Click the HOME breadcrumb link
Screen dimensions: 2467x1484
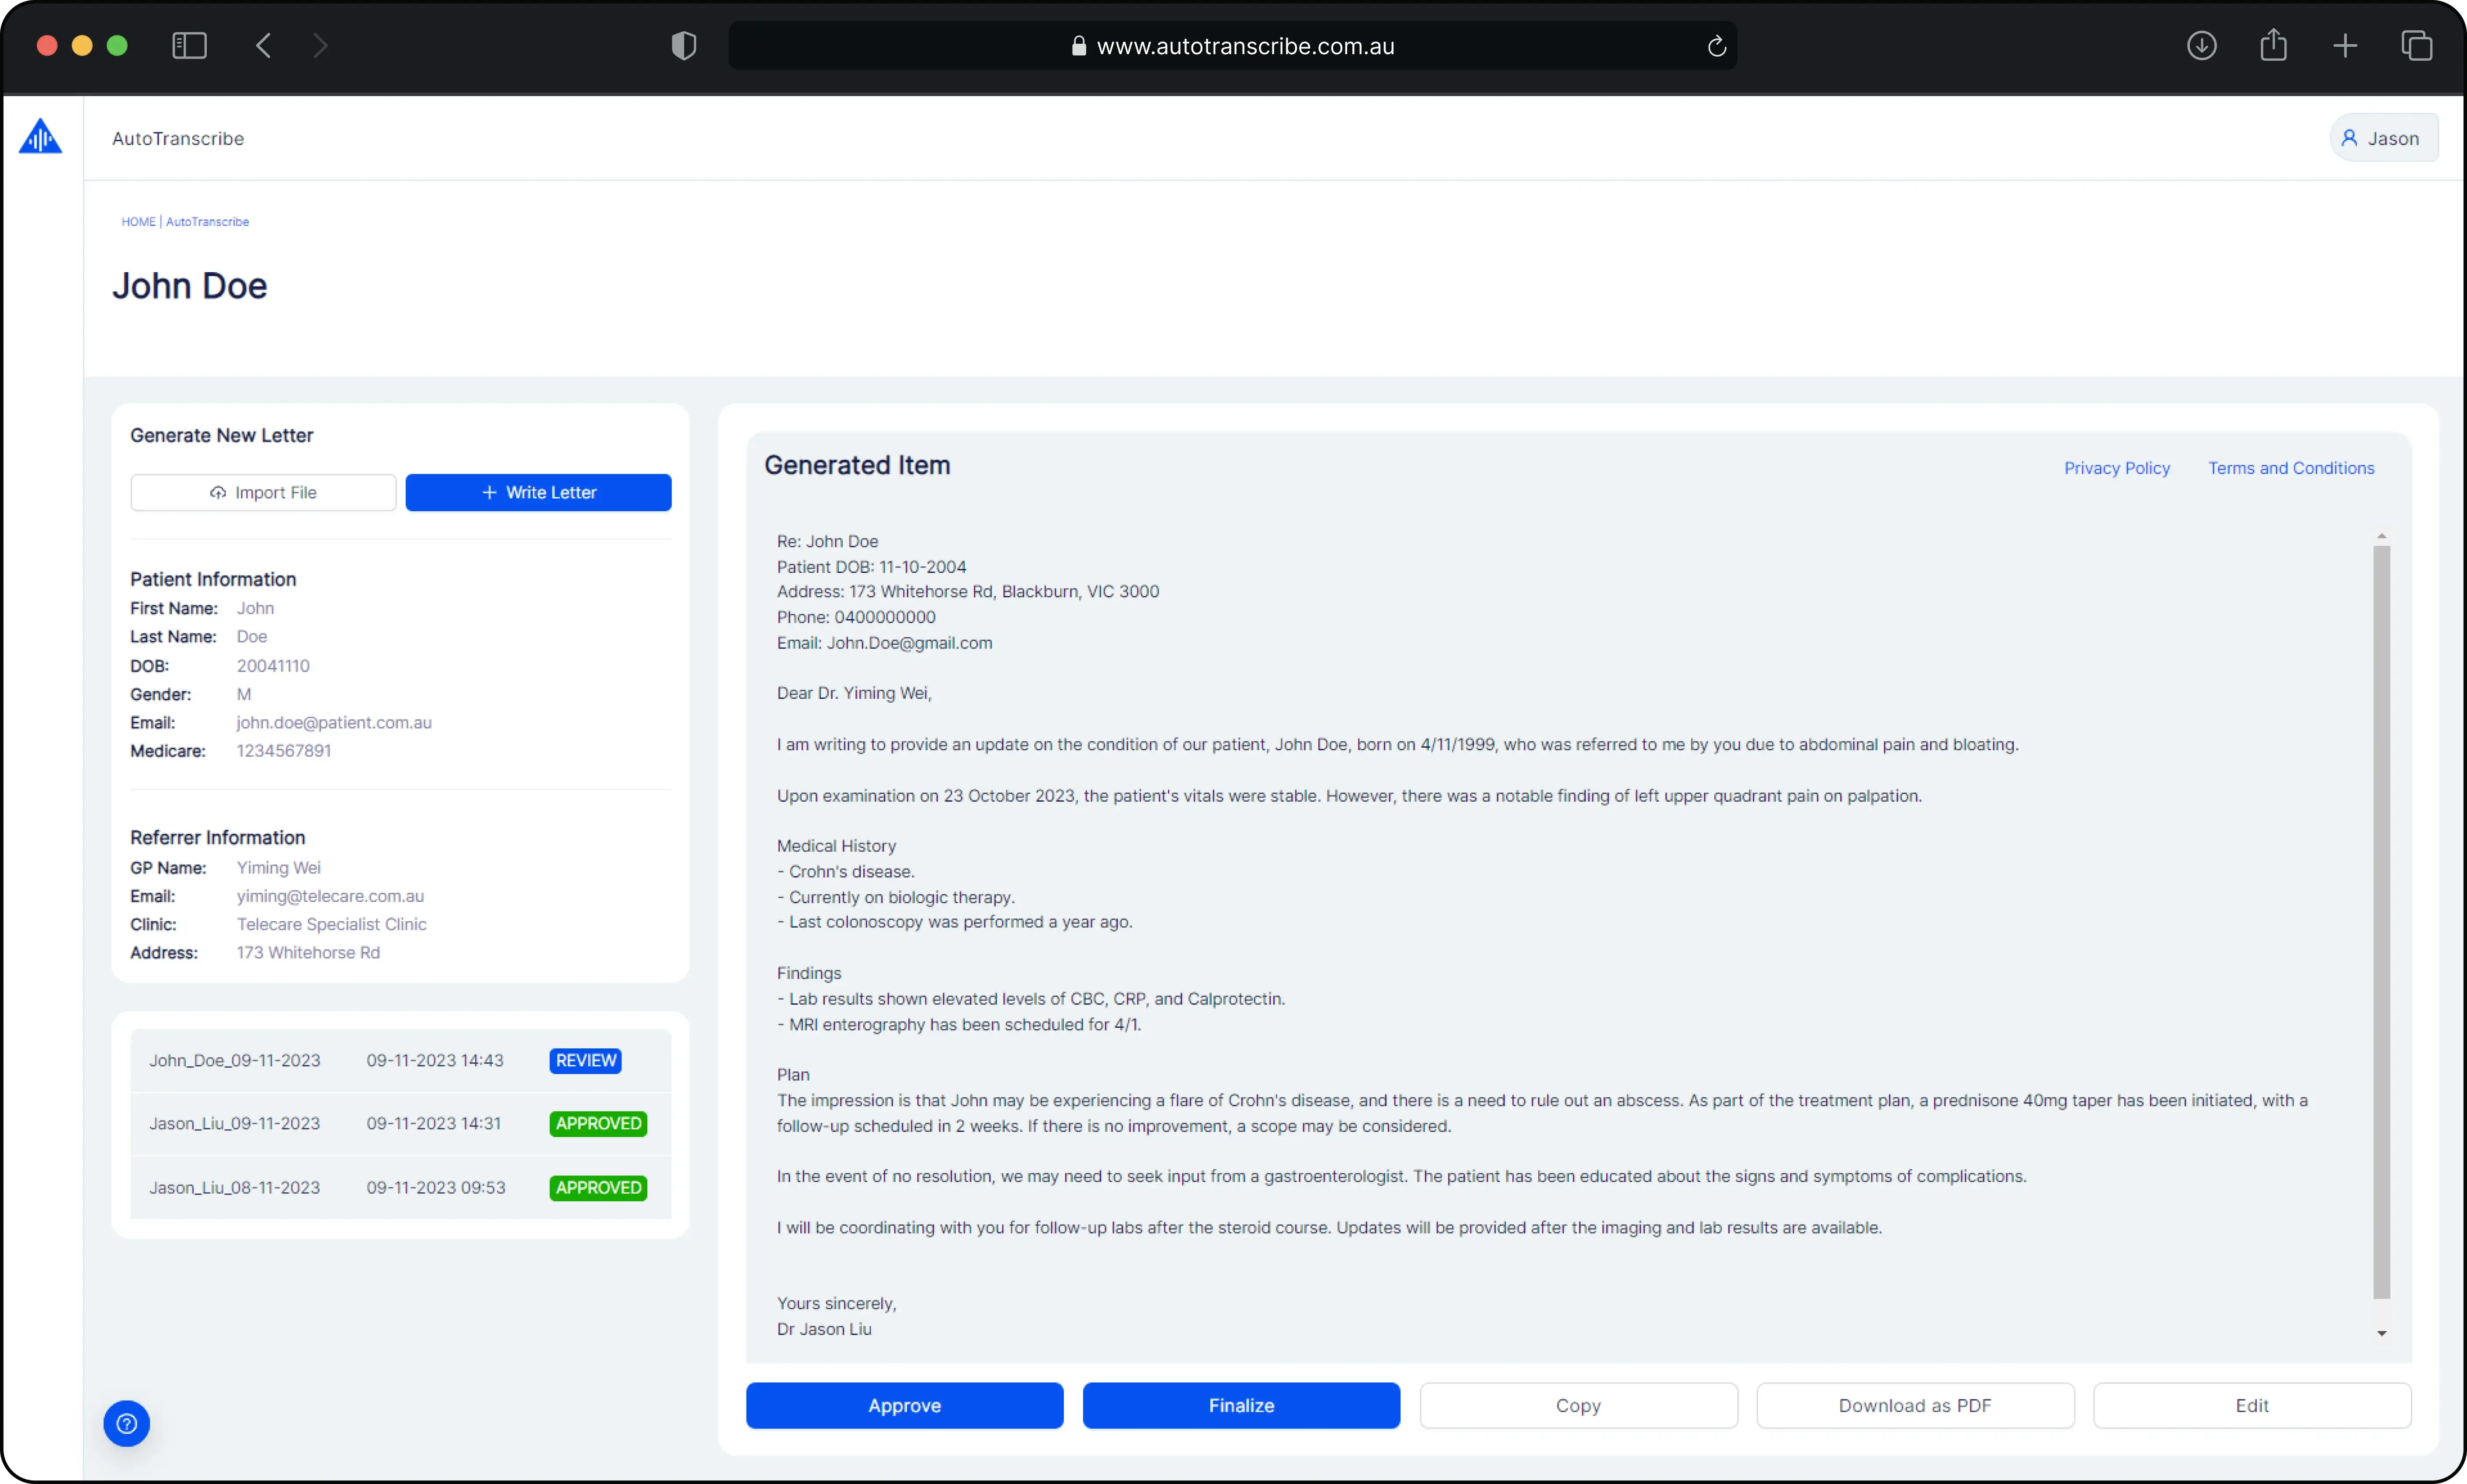coord(138,221)
